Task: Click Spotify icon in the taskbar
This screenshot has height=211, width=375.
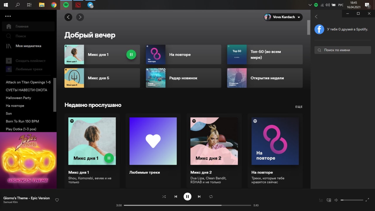Action: pos(66,5)
